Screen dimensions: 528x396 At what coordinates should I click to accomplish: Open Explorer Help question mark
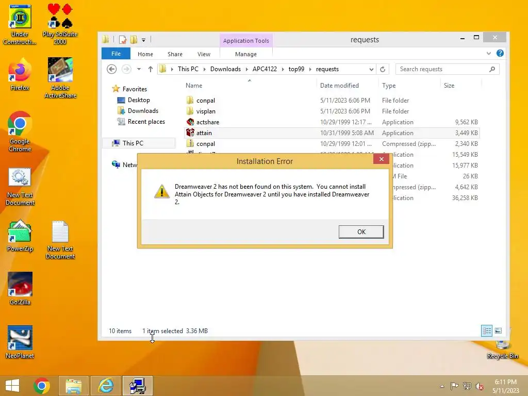tap(500, 53)
